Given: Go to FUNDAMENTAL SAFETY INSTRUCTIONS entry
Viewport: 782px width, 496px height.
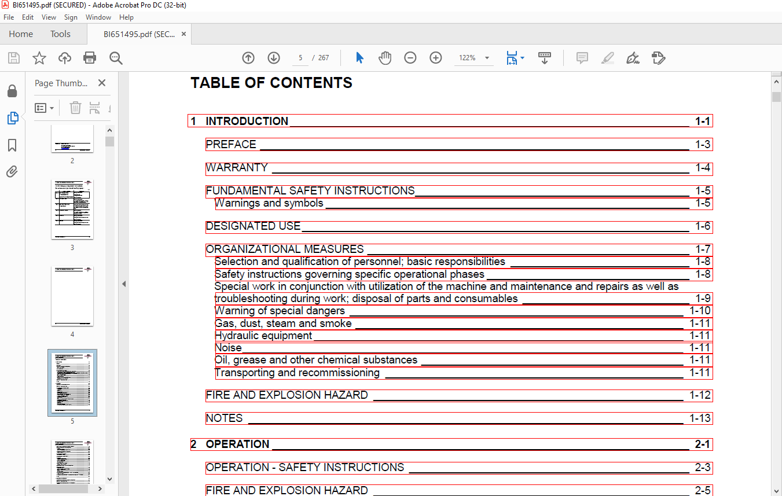Looking at the screenshot, I should point(459,191).
